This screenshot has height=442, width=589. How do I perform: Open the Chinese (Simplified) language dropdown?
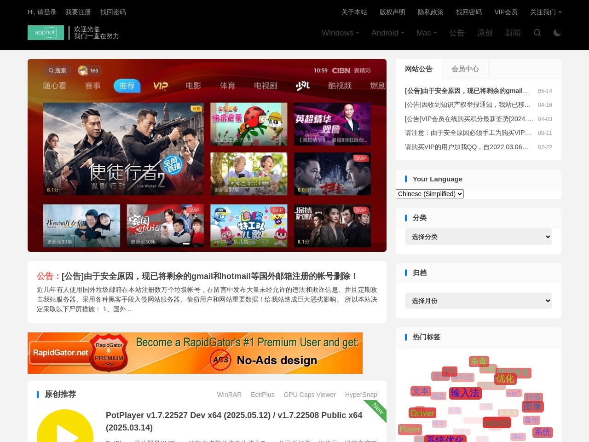click(430, 194)
